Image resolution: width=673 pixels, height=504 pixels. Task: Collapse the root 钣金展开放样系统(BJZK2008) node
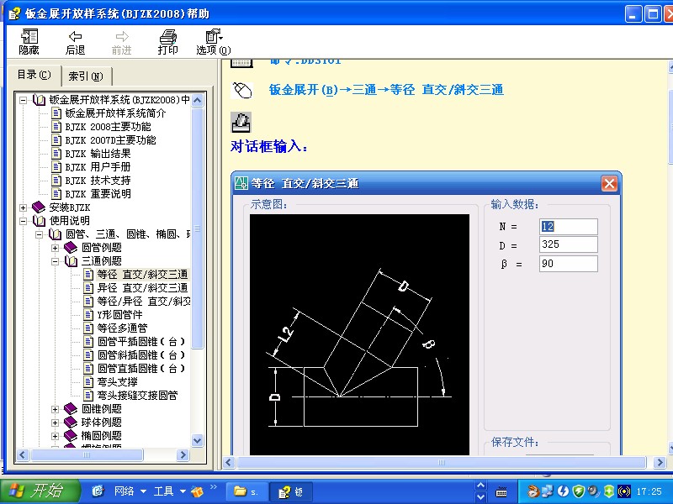coord(24,100)
